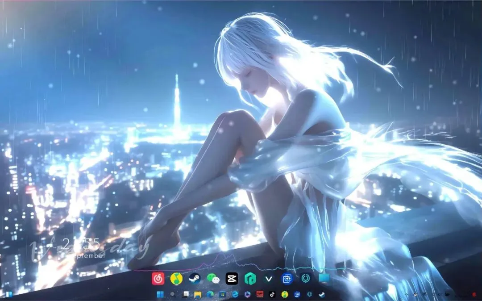This screenshot has height=301, width=482.
Task: Switch to blue camera-gear app on taskbar
Action: point(297,295)
